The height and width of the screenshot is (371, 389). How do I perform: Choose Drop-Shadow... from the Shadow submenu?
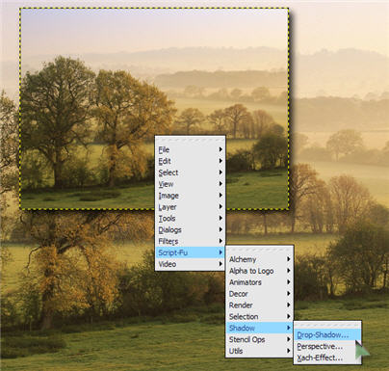[327, 334]
